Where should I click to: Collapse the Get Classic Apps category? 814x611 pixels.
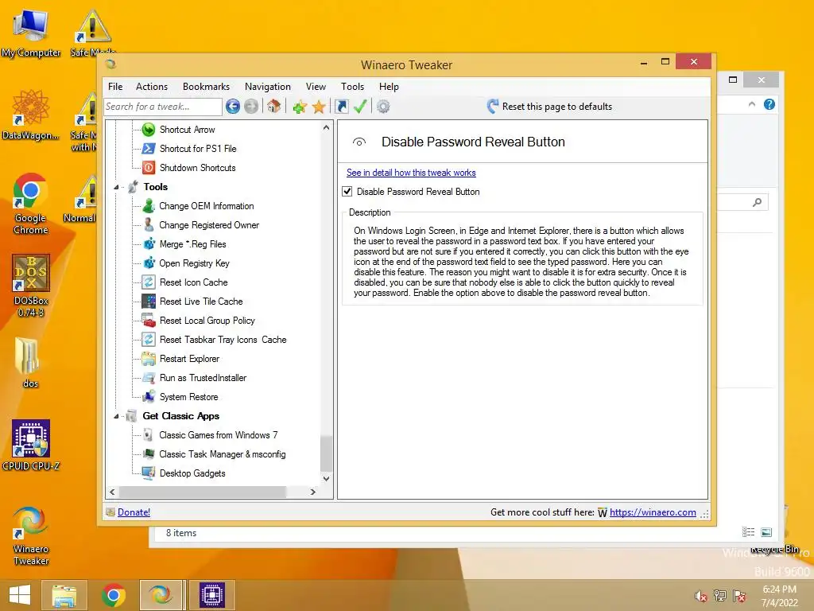(117, 416)
